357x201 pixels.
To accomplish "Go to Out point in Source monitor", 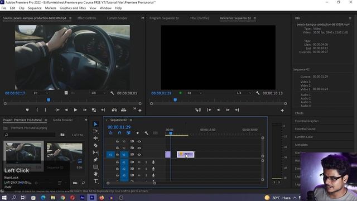I will pyautogui.click(x=103, y=110).
